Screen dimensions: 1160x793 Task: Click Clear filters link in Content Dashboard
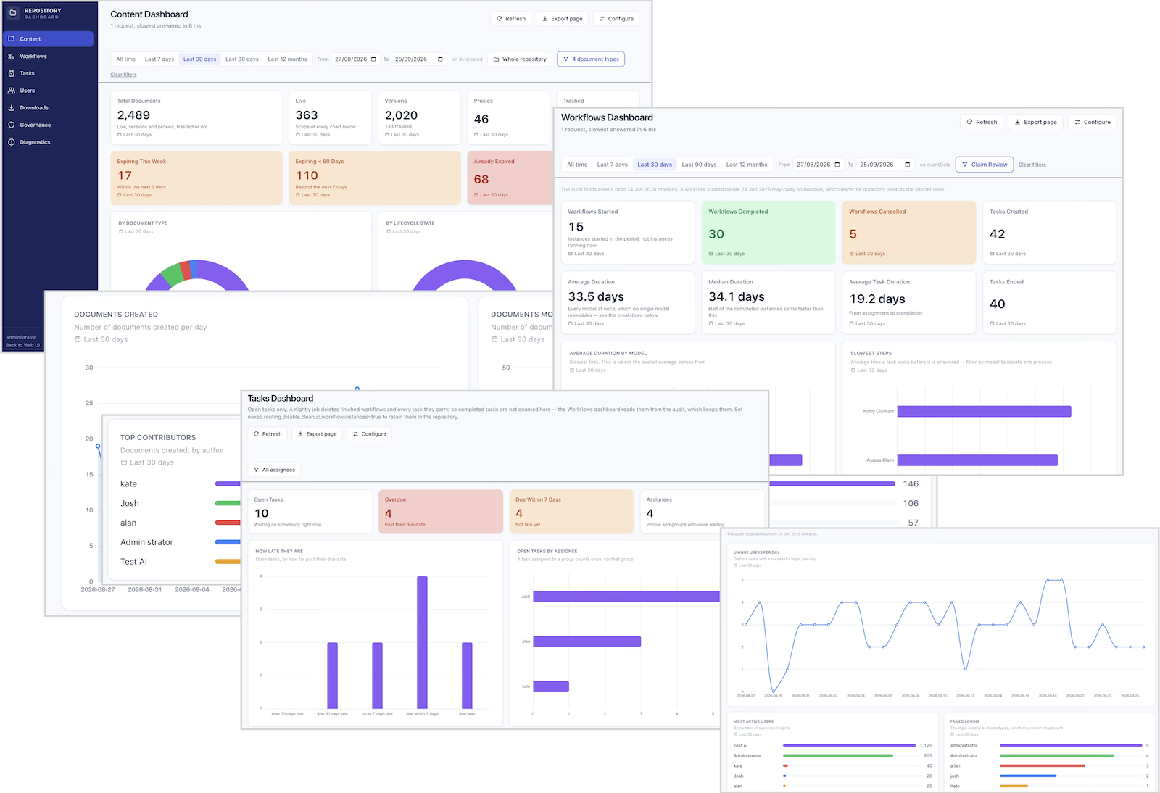click(x=123, y=75)
